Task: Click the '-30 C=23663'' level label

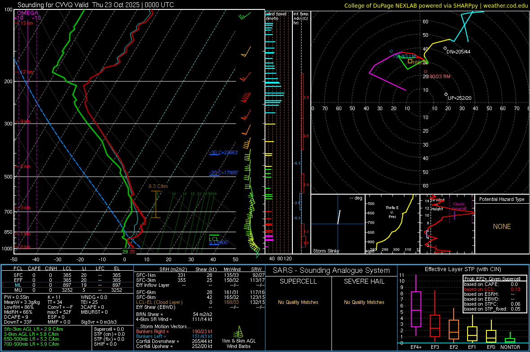Action: click(224, 152)
